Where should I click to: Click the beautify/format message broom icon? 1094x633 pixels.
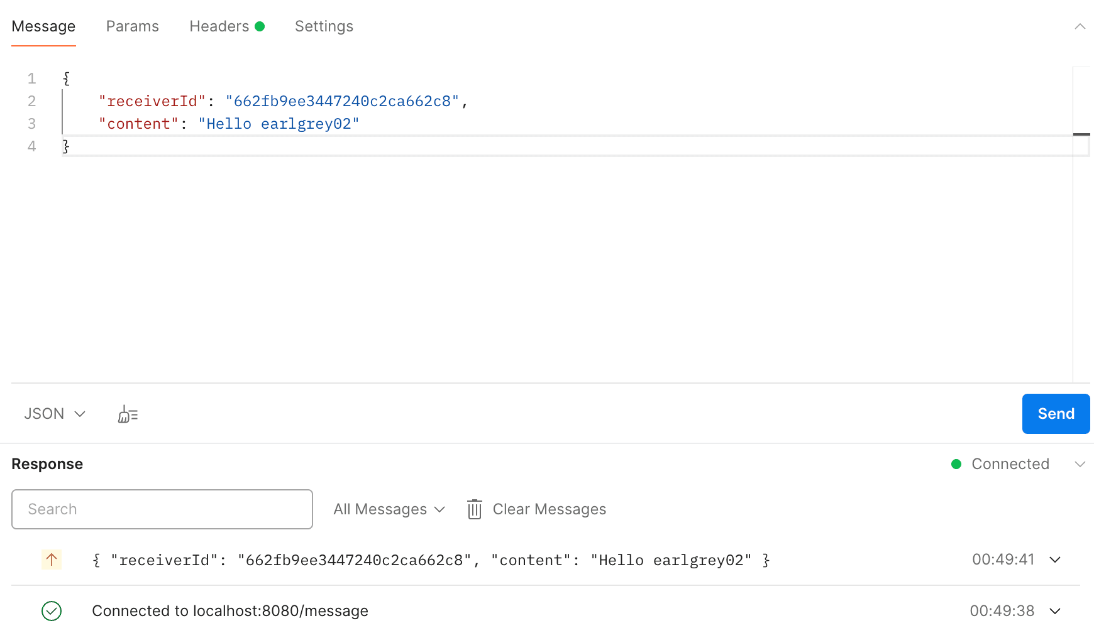(x=128, y=414)
